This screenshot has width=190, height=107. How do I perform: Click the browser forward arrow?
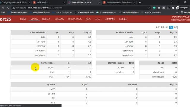point(3,8)
